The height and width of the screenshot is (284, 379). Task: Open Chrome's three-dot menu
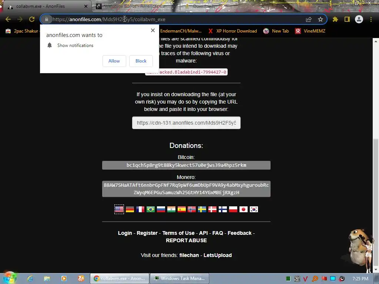371,19
